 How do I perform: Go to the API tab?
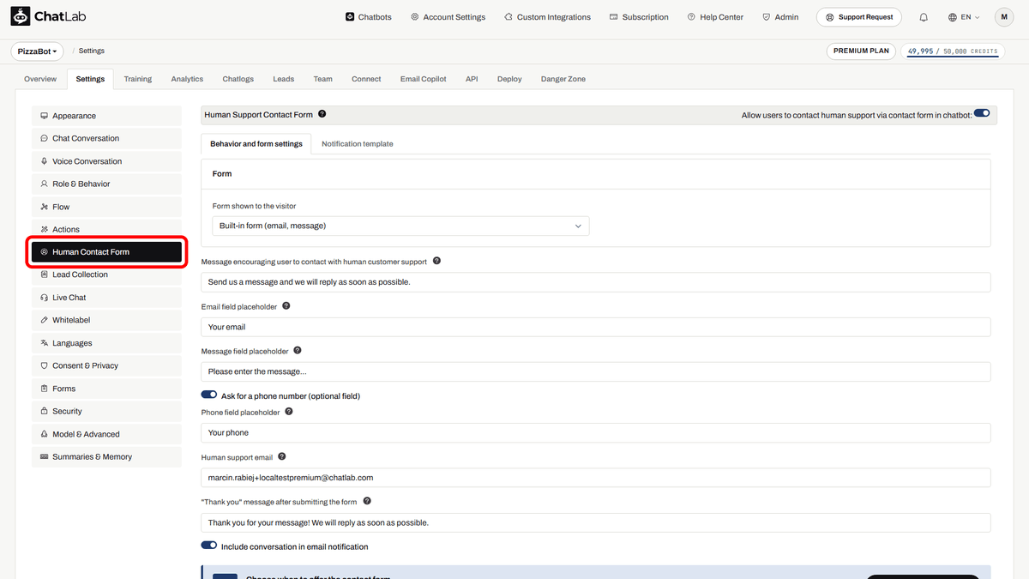pos(472,79)
